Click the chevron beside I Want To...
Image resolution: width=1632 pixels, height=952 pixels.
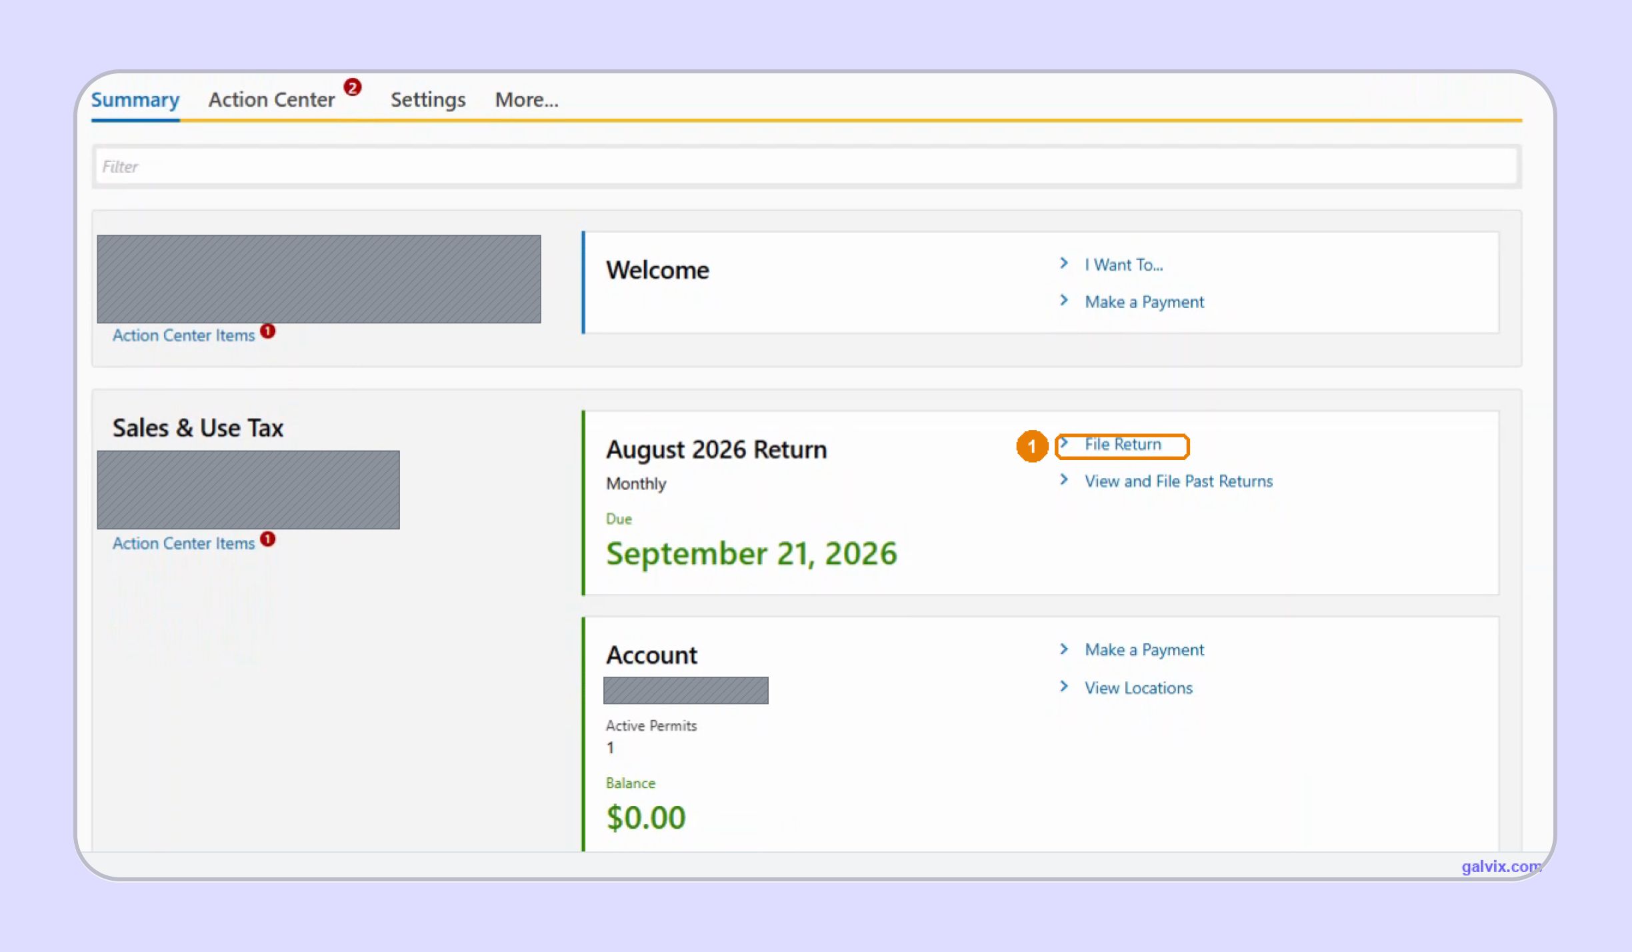[x=1064, y=263]
